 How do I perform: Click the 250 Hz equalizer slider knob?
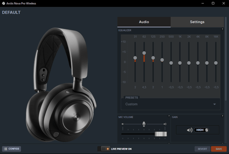coord(162,60)
